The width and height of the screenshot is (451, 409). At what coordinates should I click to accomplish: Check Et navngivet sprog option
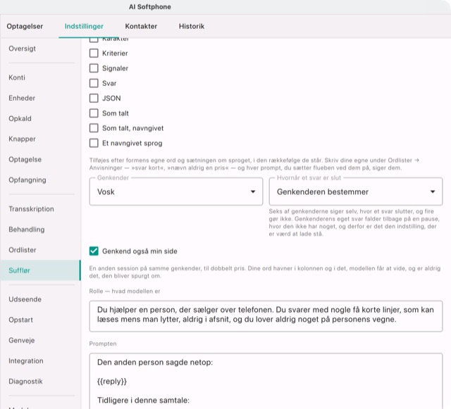(x=94, y=143)
